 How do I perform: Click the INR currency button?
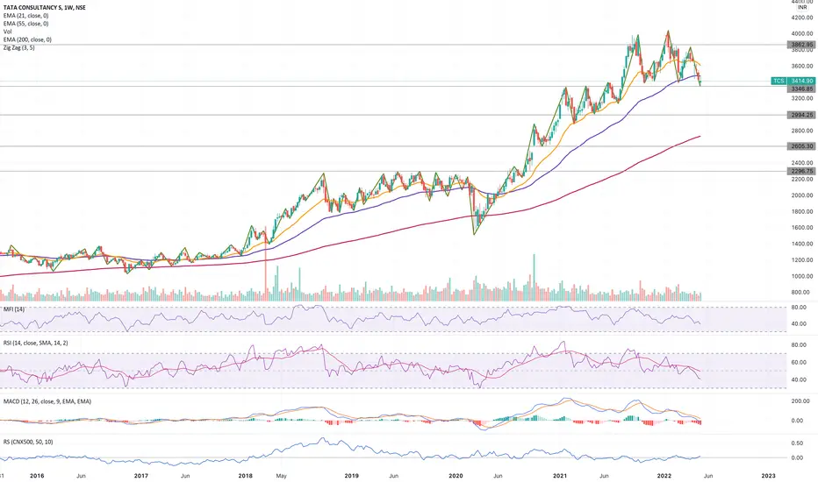(x=802, y=7)
